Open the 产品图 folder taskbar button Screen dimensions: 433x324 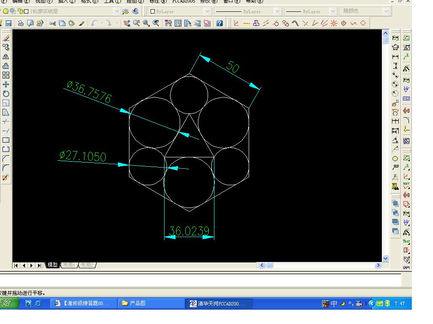[152, 303]
